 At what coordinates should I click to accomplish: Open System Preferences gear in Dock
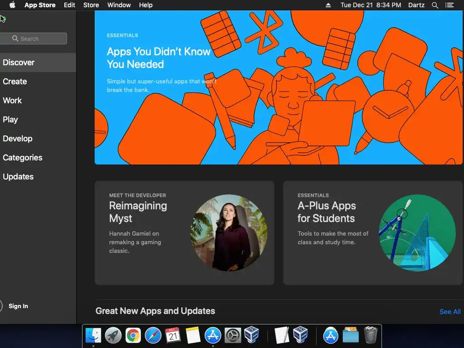coord(232,335)
